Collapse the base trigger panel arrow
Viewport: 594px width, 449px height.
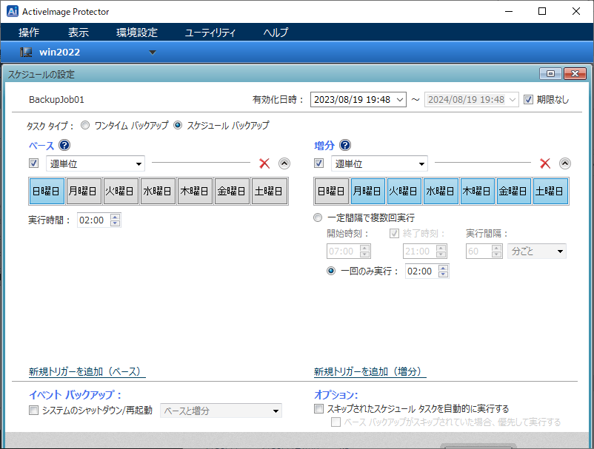point(284,163)
